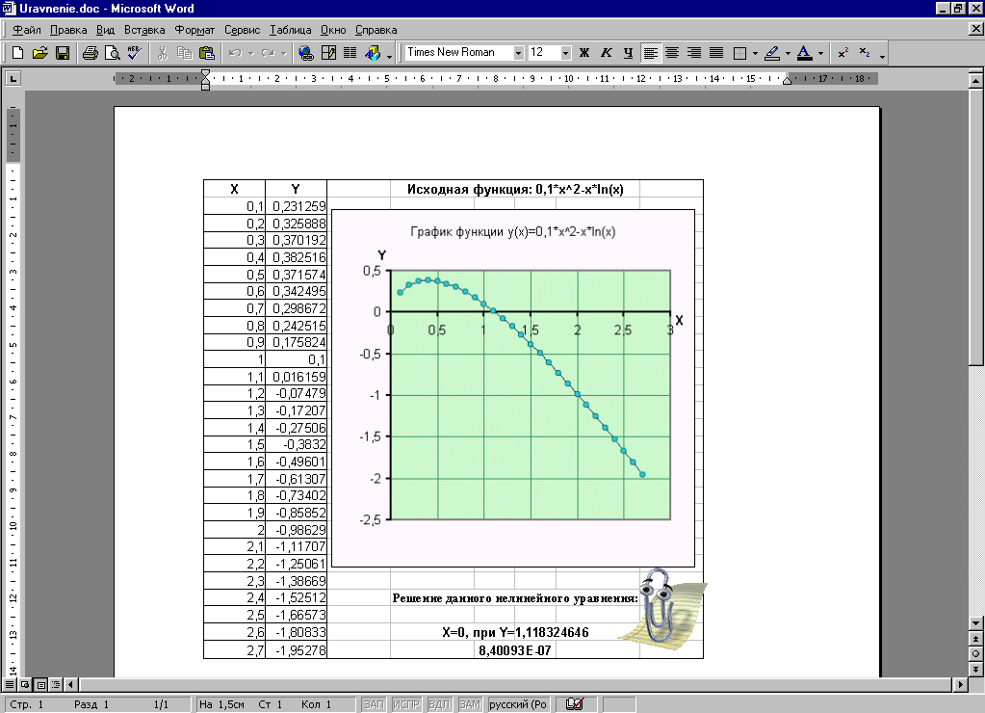
Task: Justify text alignment
Action: (716, 53)
